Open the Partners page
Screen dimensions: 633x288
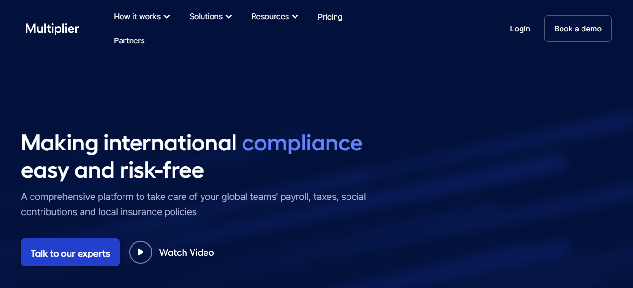click(129, 40)
